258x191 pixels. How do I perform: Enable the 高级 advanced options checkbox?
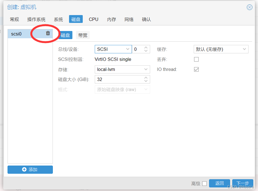pyautogui.click(x=204, y=183)
